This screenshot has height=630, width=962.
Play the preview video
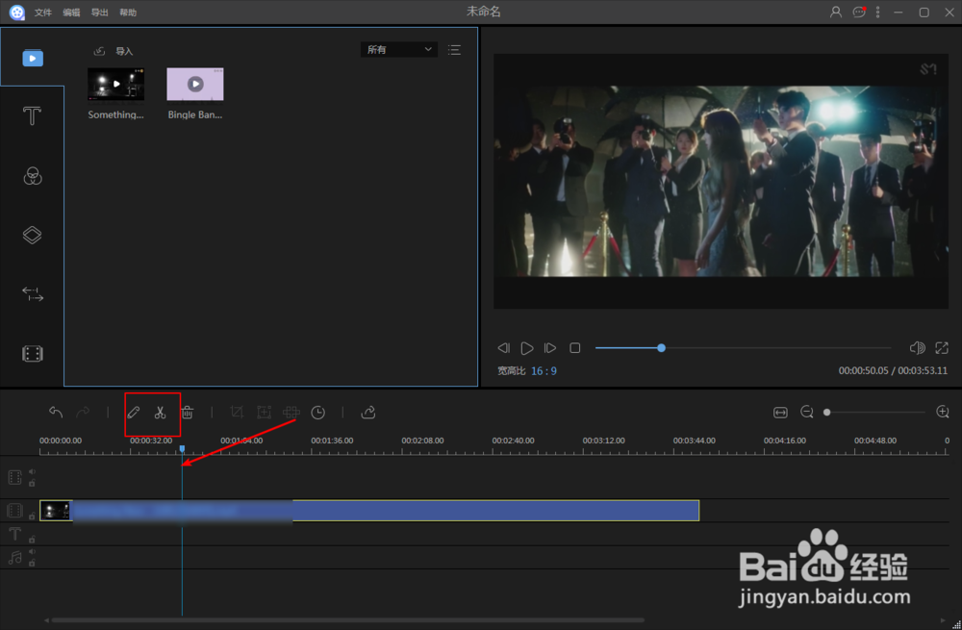pyautogui.click(x=526, y=348)
